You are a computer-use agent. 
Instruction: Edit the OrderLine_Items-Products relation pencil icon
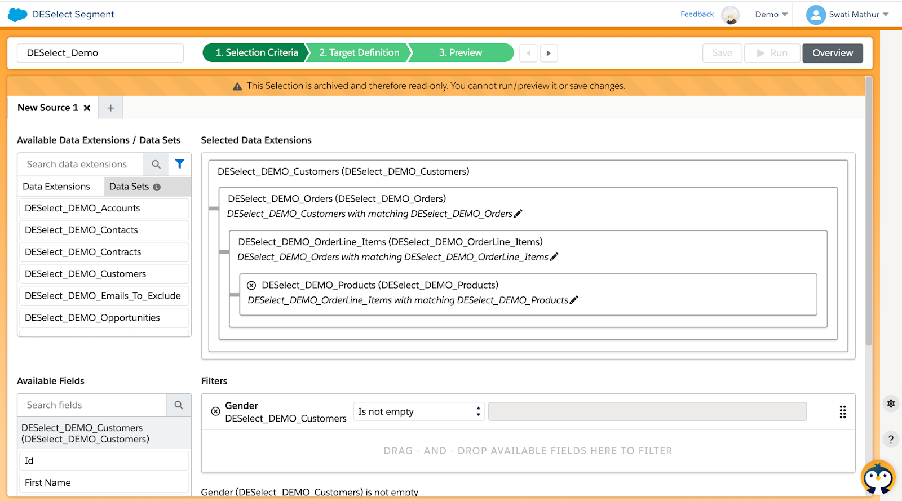(574, 300)
